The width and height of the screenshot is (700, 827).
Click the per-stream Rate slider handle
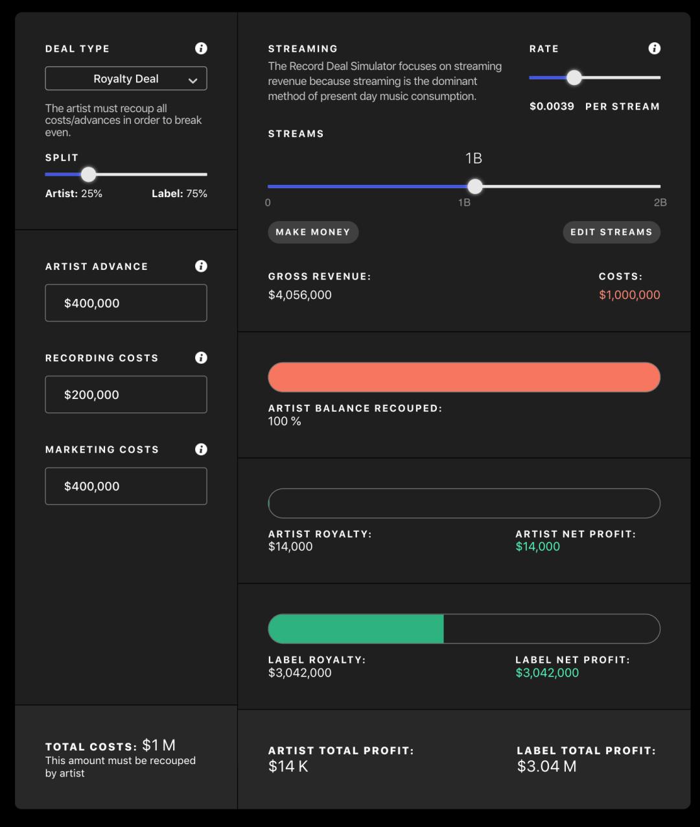[574, 78]
